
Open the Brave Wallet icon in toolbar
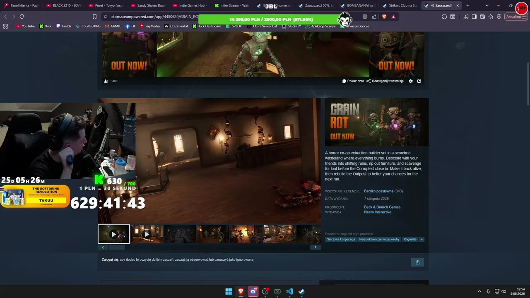tap(482, 17)
